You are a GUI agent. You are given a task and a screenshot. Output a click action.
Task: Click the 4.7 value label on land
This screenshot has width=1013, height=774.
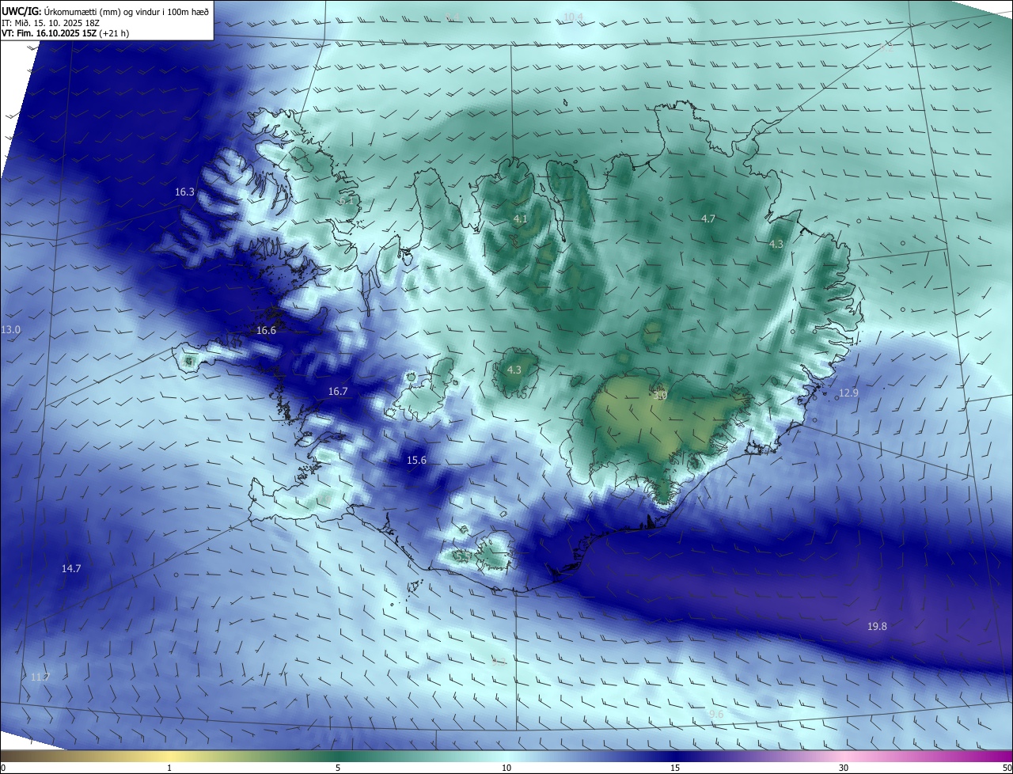point(708,219)
